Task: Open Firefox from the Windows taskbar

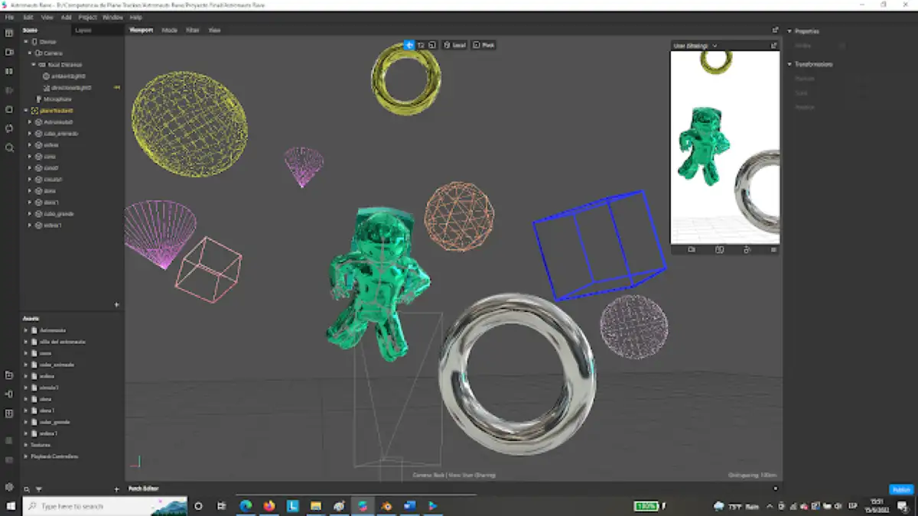Action: (x=269, y=506)
